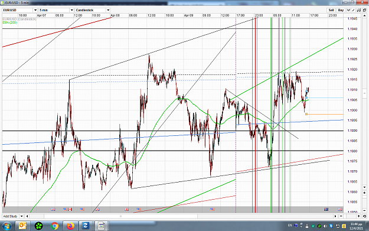
Task: Click the Add Study button
Action: [11, 216]
